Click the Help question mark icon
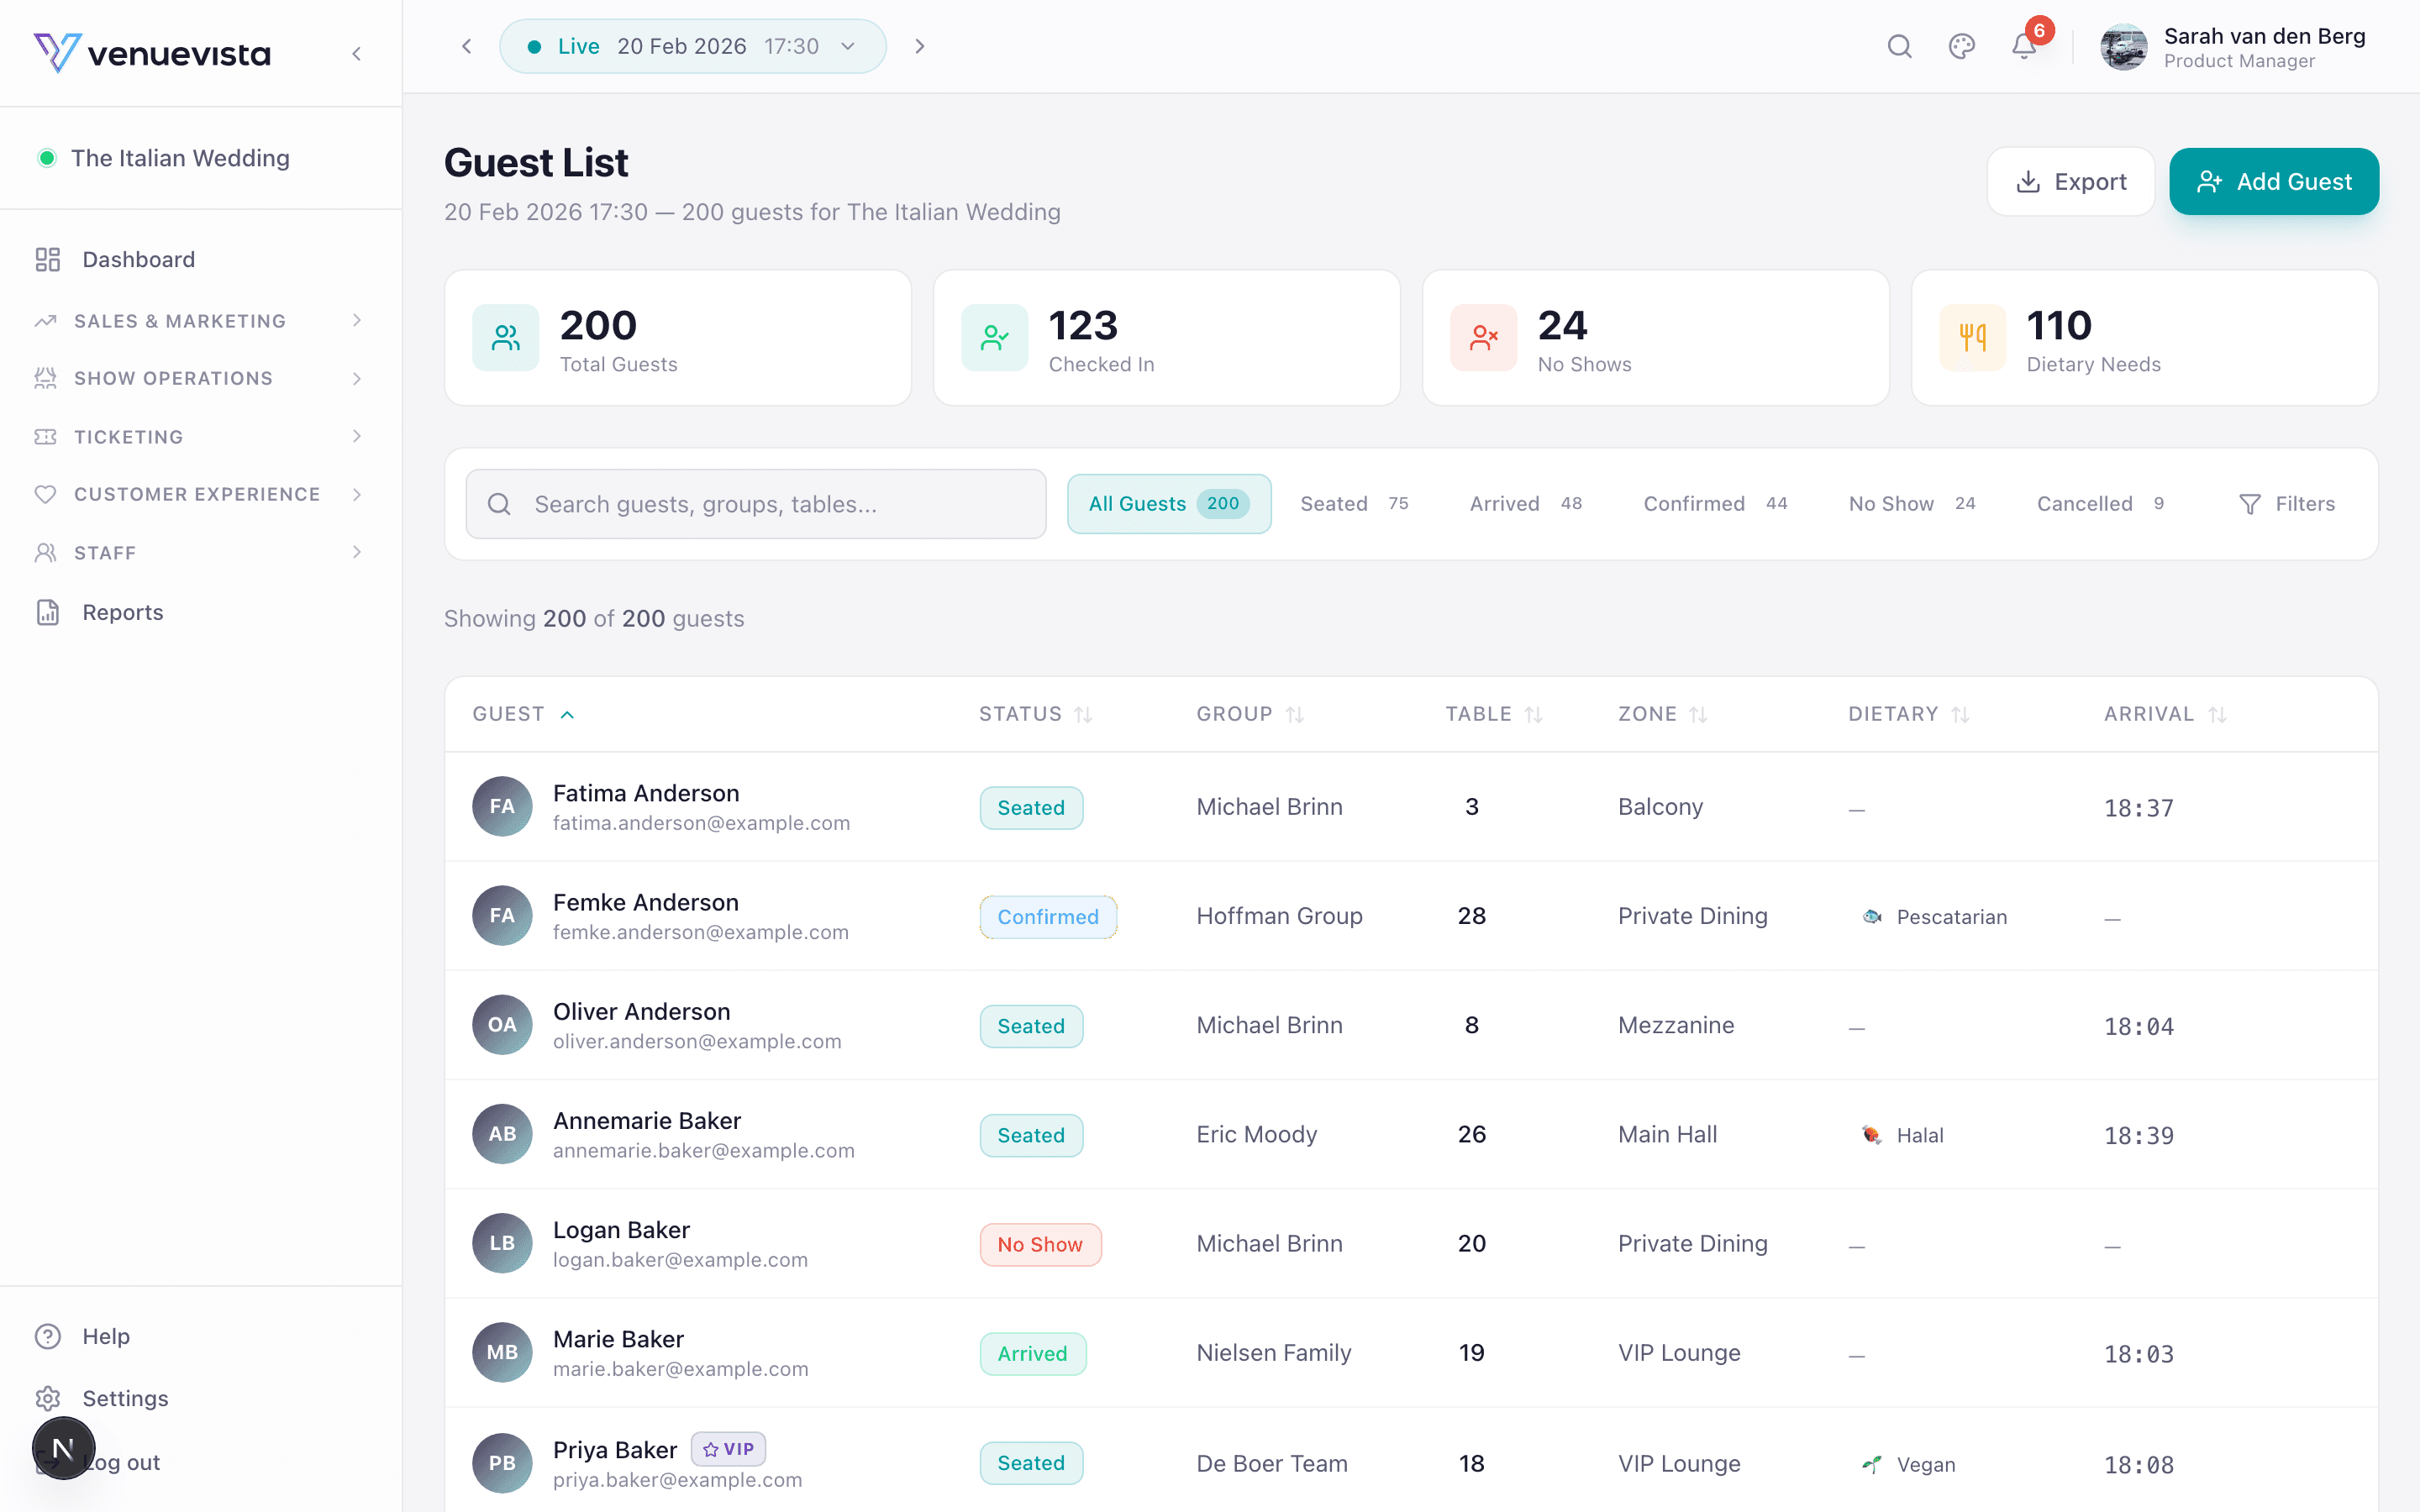 47,1336
